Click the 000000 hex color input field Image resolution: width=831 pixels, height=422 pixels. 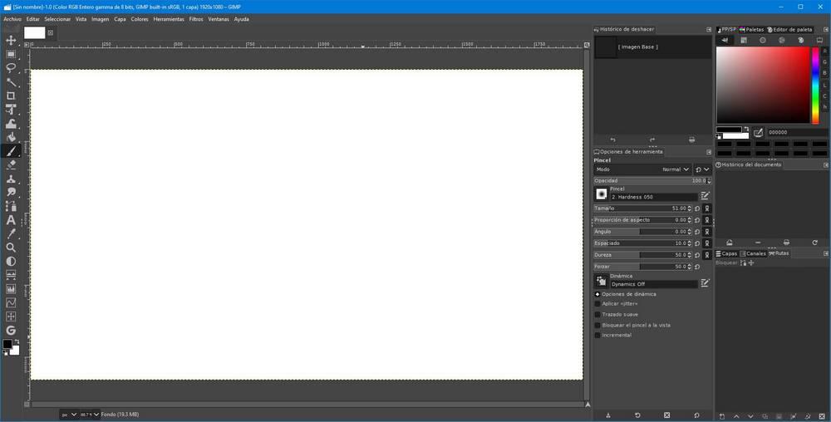click(797, 132)
